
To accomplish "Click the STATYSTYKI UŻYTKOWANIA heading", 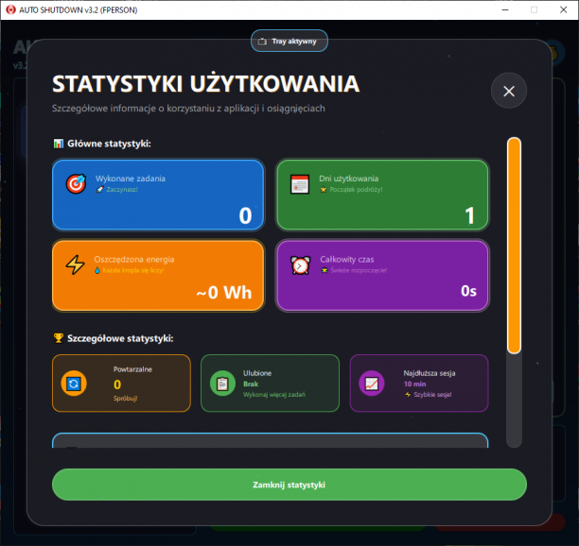I will 205,84.
